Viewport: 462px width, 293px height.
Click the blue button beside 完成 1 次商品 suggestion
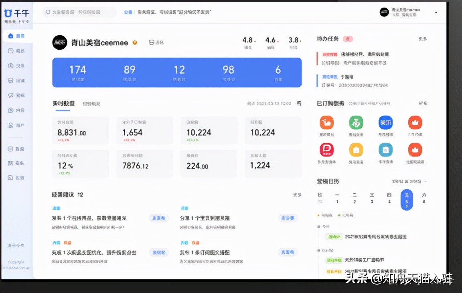[x=158, y=253]
